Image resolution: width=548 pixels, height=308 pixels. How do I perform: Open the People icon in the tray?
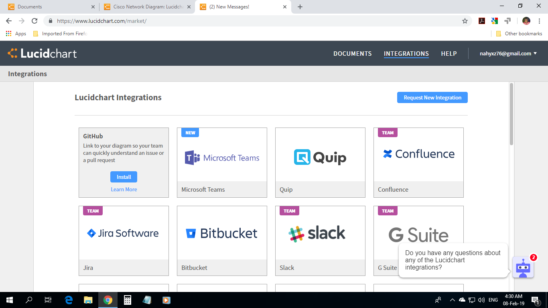click(x=438, y=300)
